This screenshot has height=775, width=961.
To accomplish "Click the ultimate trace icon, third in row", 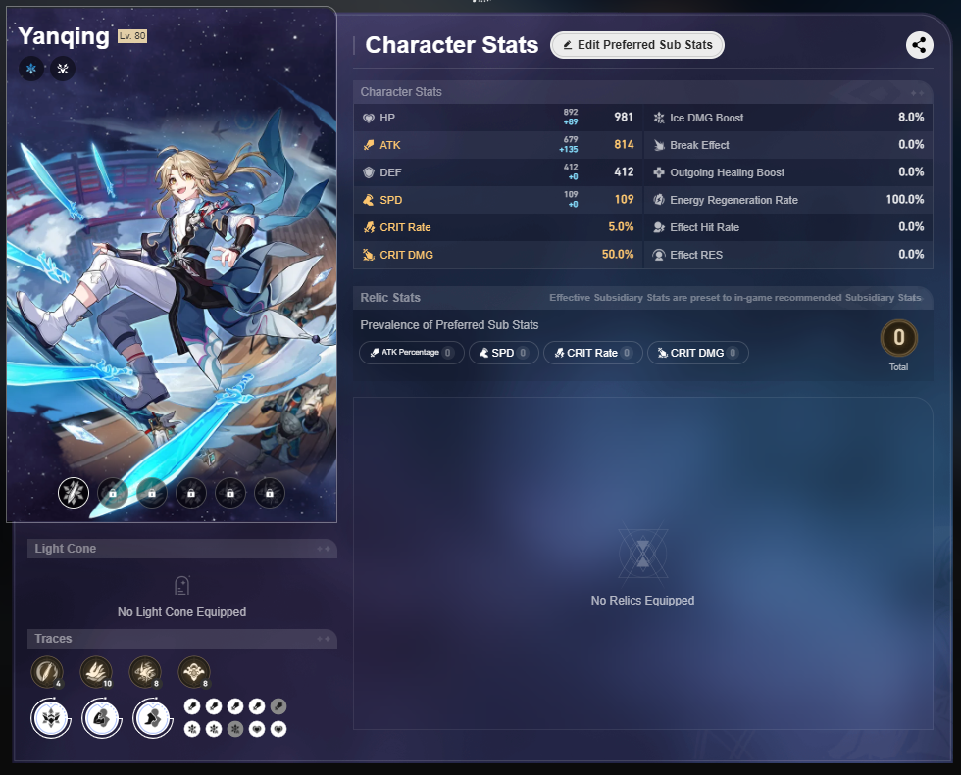I will (145, 672).
